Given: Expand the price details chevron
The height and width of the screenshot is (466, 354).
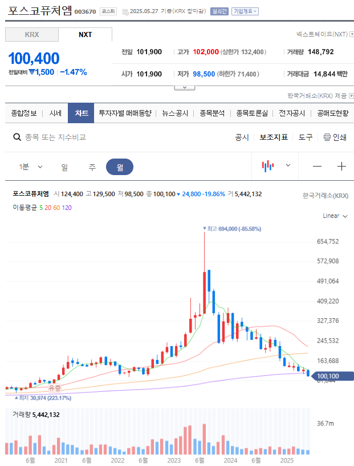Looking at the screenshot, I should tap(185, 87).
